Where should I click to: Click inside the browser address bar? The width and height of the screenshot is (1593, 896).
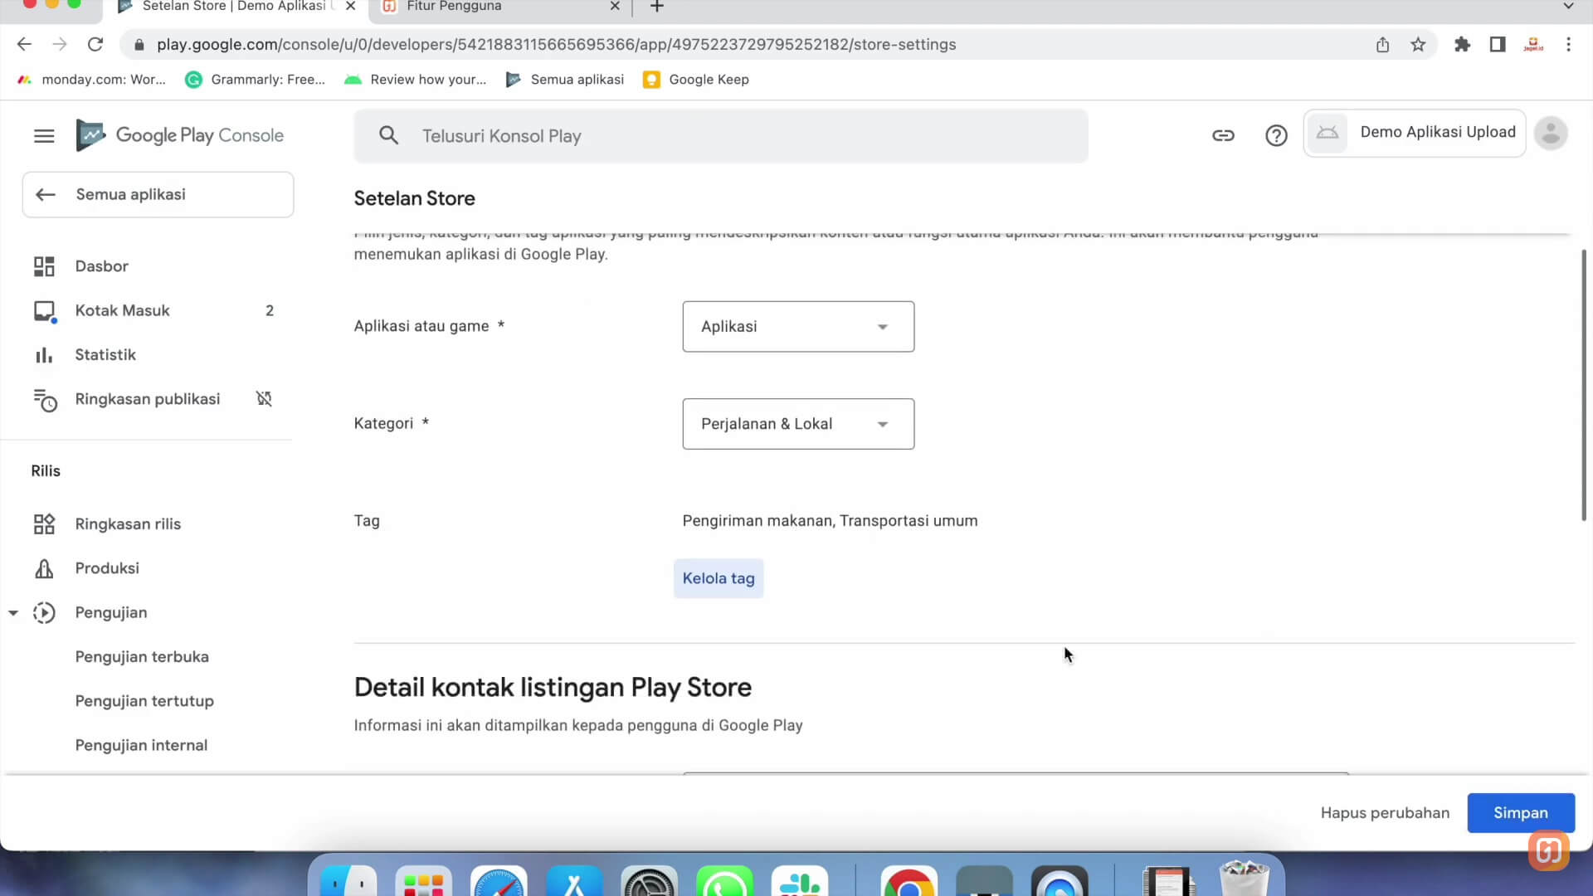(556, 44)
